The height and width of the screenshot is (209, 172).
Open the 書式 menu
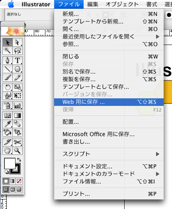[x=152, y=4]
